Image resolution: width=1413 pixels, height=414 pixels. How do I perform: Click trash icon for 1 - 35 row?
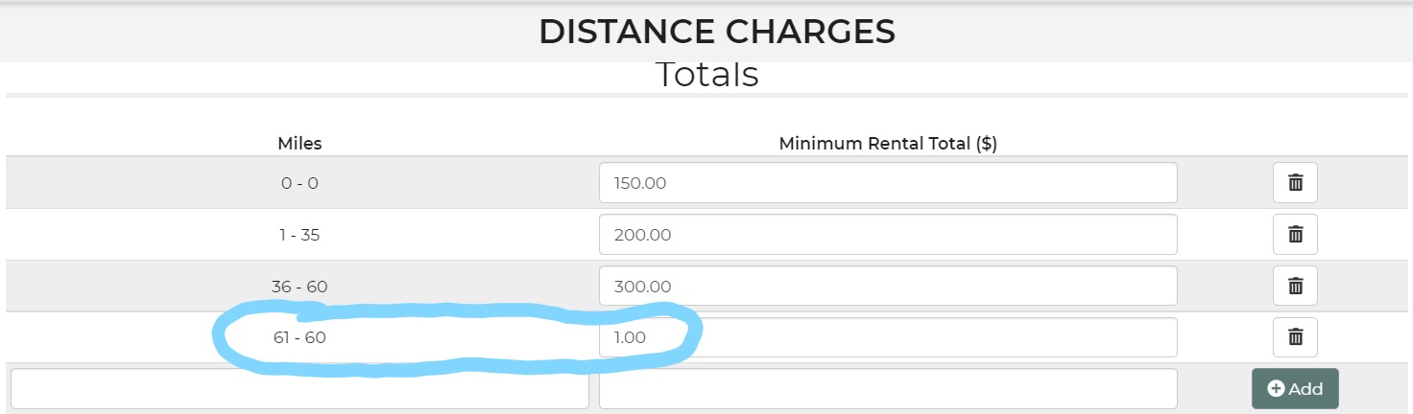1295,234
